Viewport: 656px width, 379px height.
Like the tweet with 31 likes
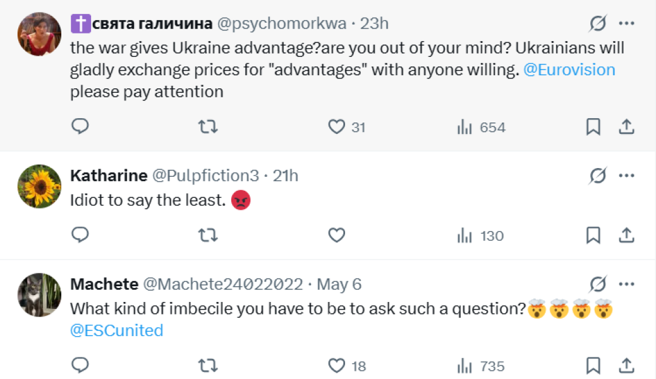tap(336, 127)
